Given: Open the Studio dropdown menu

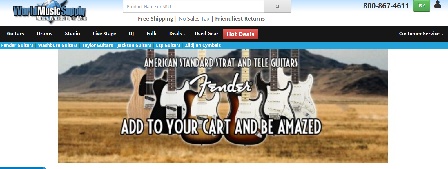Looking at the screenshot, I should [x=75, y=34].
